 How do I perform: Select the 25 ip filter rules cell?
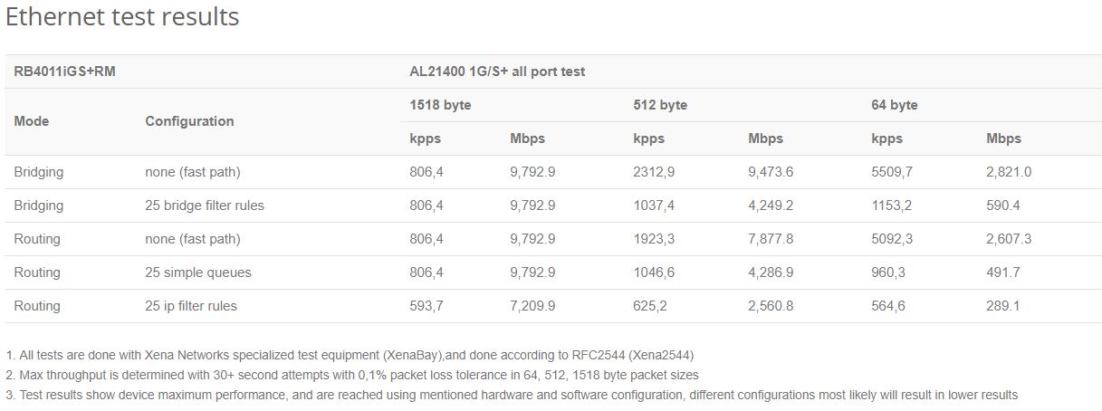[x=191, y=306]
